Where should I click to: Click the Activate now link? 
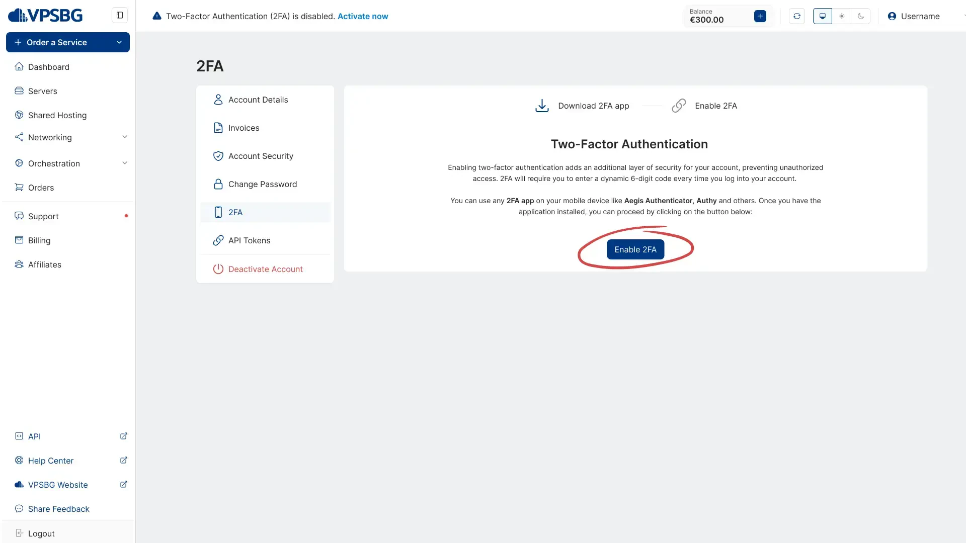coord(362,16)
